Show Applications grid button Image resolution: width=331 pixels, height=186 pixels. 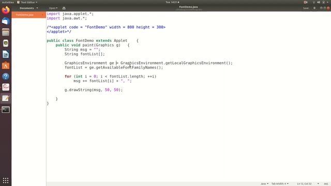click(x=6, y=180)
